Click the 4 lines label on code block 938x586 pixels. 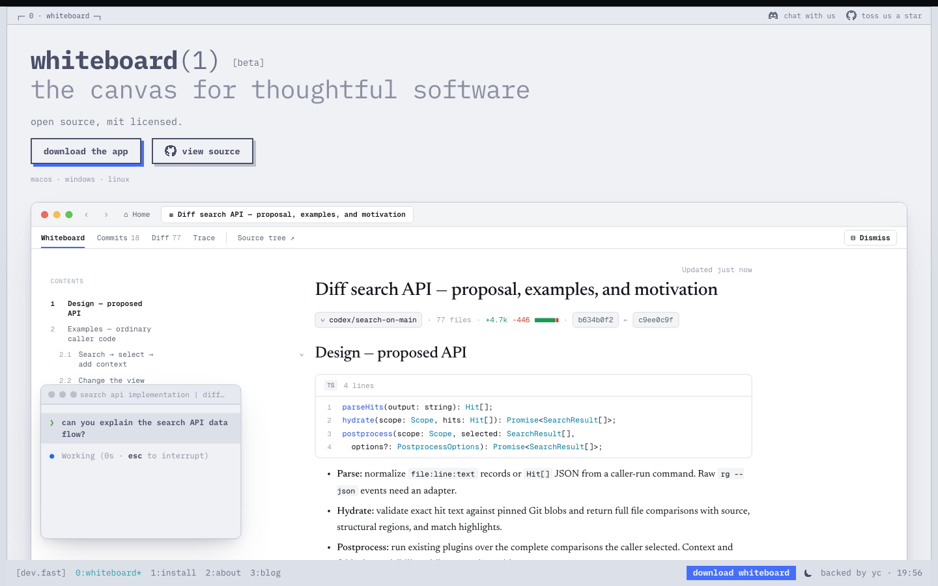point(359,385)
